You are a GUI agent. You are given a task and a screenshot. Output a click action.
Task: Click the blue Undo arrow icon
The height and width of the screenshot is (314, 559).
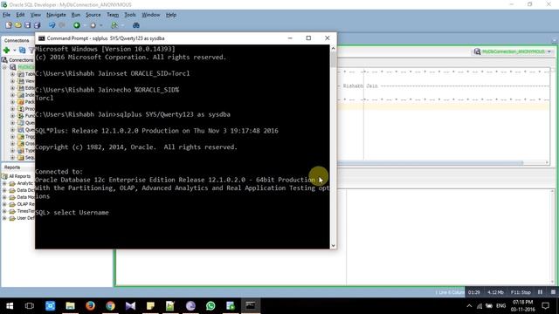pos(52,25)
